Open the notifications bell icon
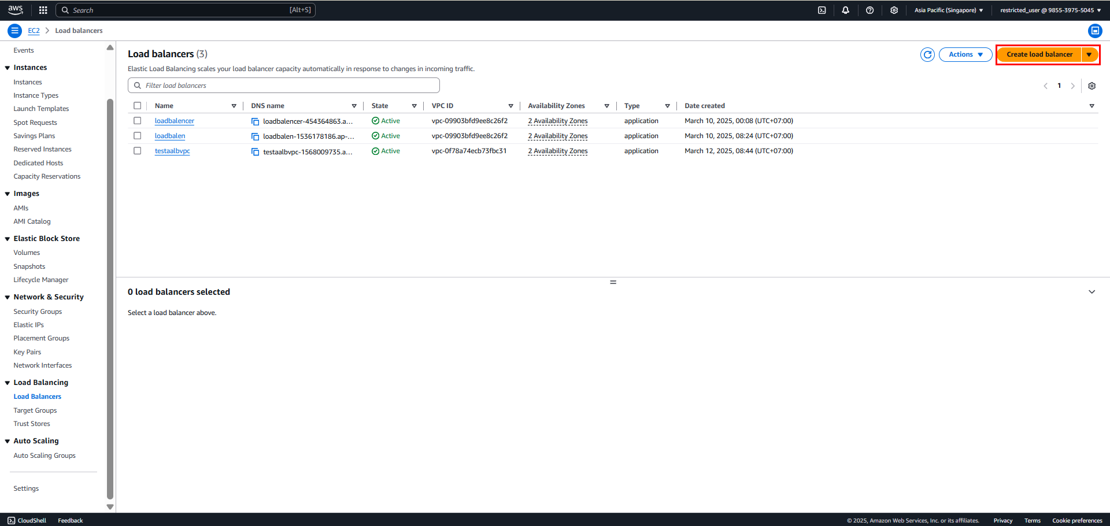The image size is (1110, 526). pos(845,10)
